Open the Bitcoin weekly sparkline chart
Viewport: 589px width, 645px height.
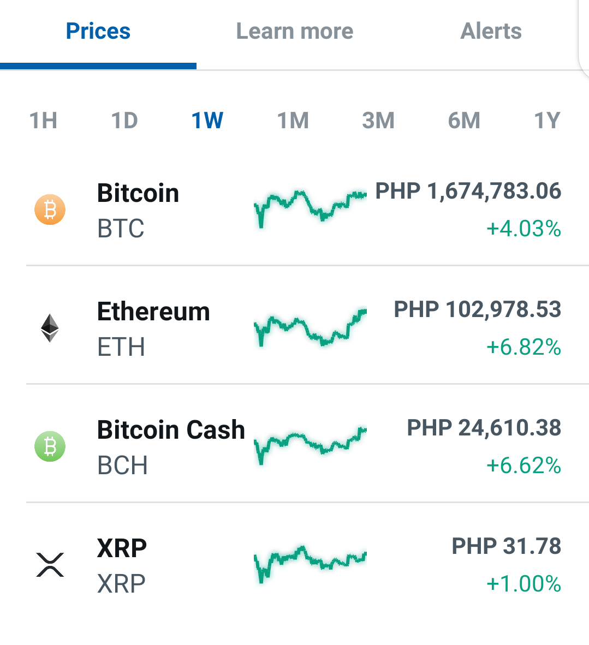[x=311, y=208]
